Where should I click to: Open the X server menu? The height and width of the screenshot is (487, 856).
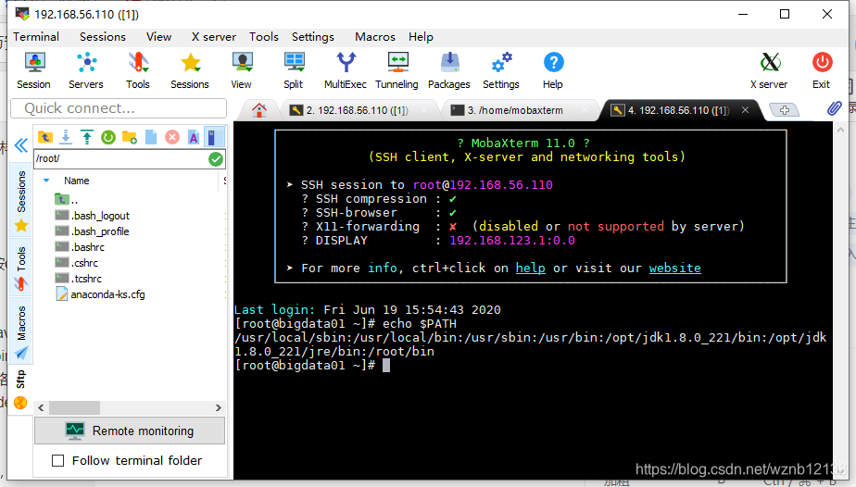pyautogui.click(x=213, y=37)
